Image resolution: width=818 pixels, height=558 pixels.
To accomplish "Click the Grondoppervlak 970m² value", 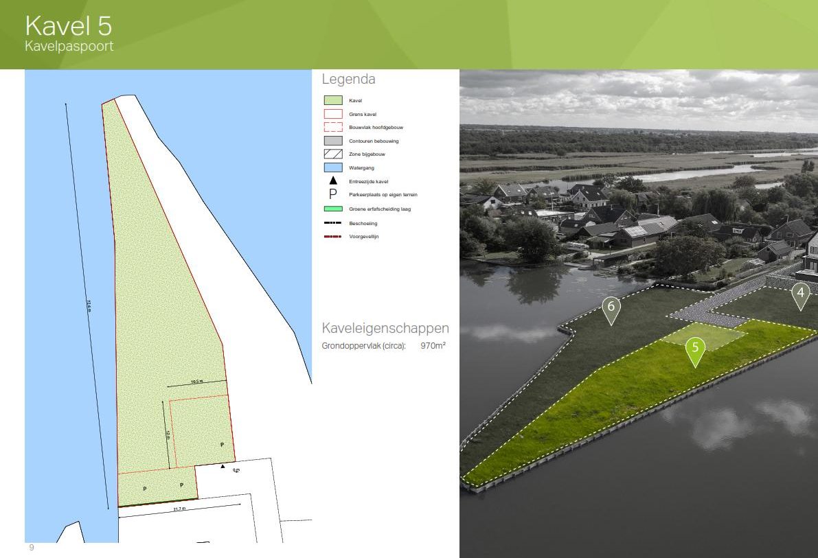I will pos(433,346).
